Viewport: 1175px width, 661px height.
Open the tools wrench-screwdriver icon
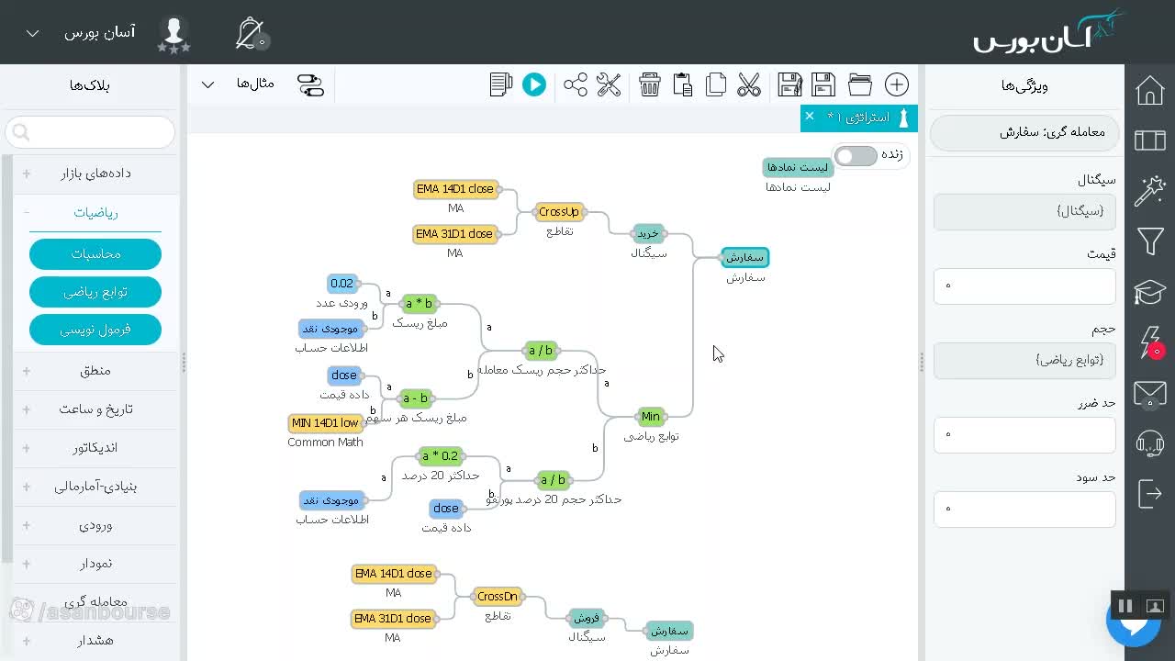click(609, 84)
